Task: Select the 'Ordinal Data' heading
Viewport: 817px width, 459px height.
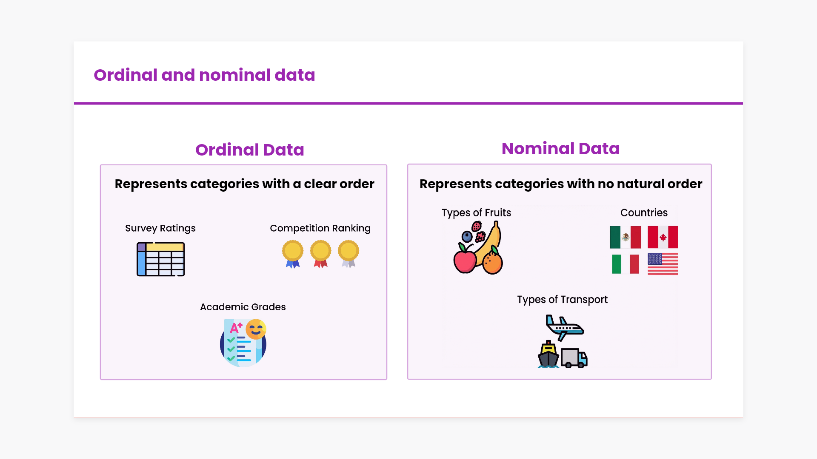Action: pos(249,150)
